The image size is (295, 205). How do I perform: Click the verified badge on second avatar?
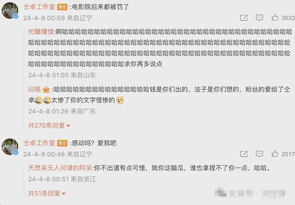(16, 153)
